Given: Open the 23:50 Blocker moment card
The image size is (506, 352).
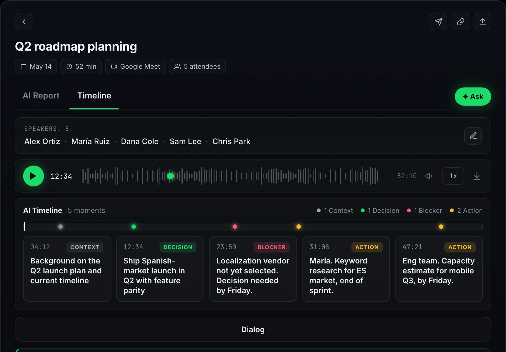Looking at the screenshot, I should (253, 269).
